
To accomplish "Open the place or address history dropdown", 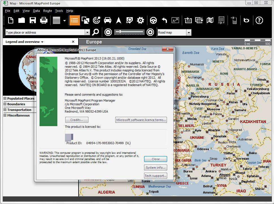I will [87, 32].
